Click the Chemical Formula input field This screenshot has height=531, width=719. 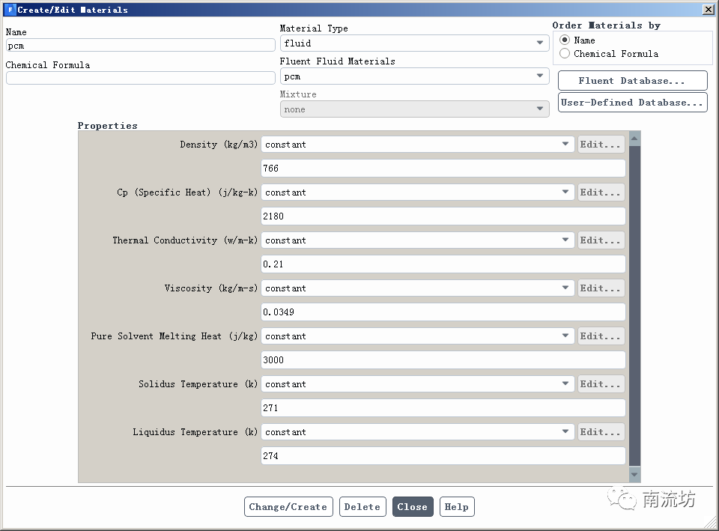pos(140,78)
